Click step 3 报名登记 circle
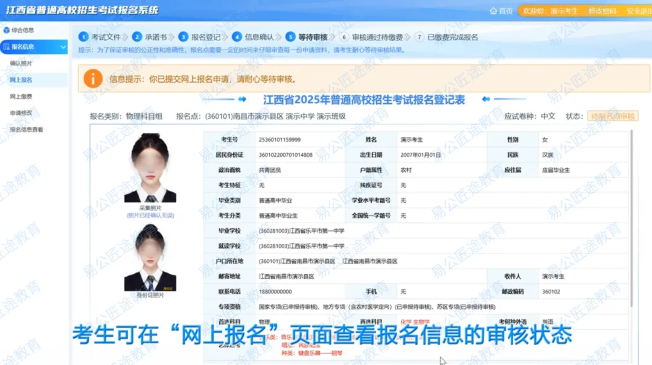This screenshot has height=365, width=652. (183, 37)
